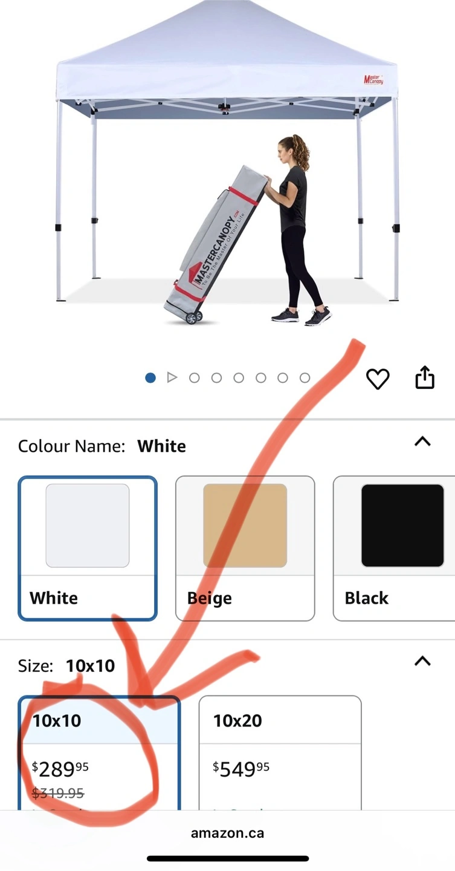This screenshot has width=455, height=871.
Task: Tap the $549.95 price for 10x20
Action: [x=241, y=769]
